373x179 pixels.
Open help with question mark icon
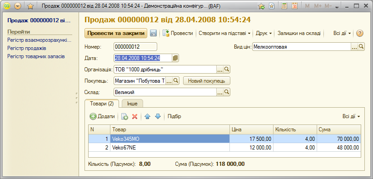[360, 33]
